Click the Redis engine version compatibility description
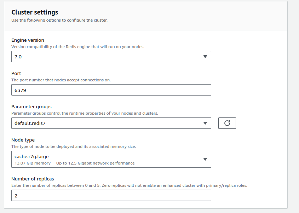The image size is (299, 213). tap(77, 47)
